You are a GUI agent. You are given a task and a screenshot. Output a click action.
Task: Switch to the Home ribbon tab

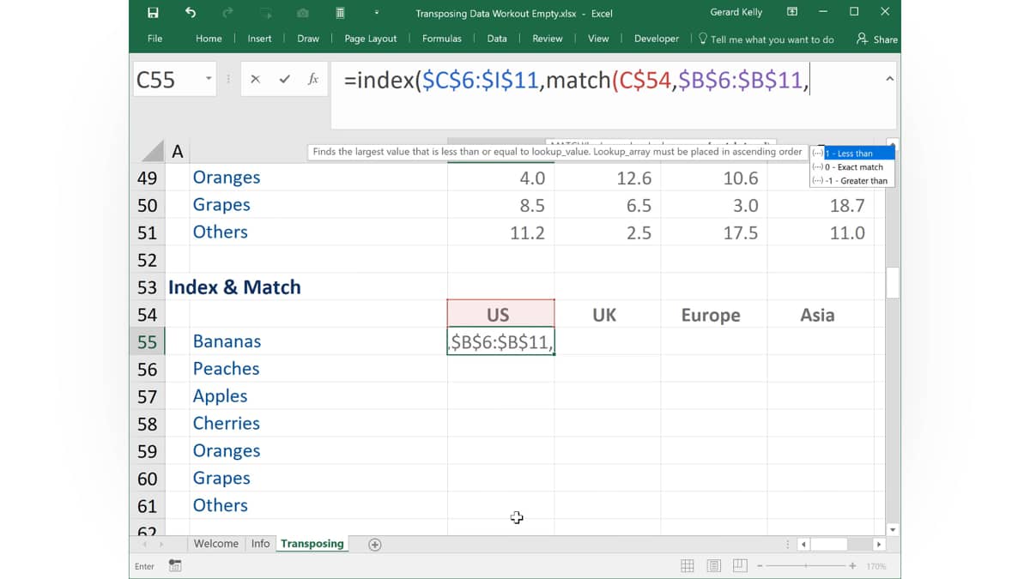point(209,39)
